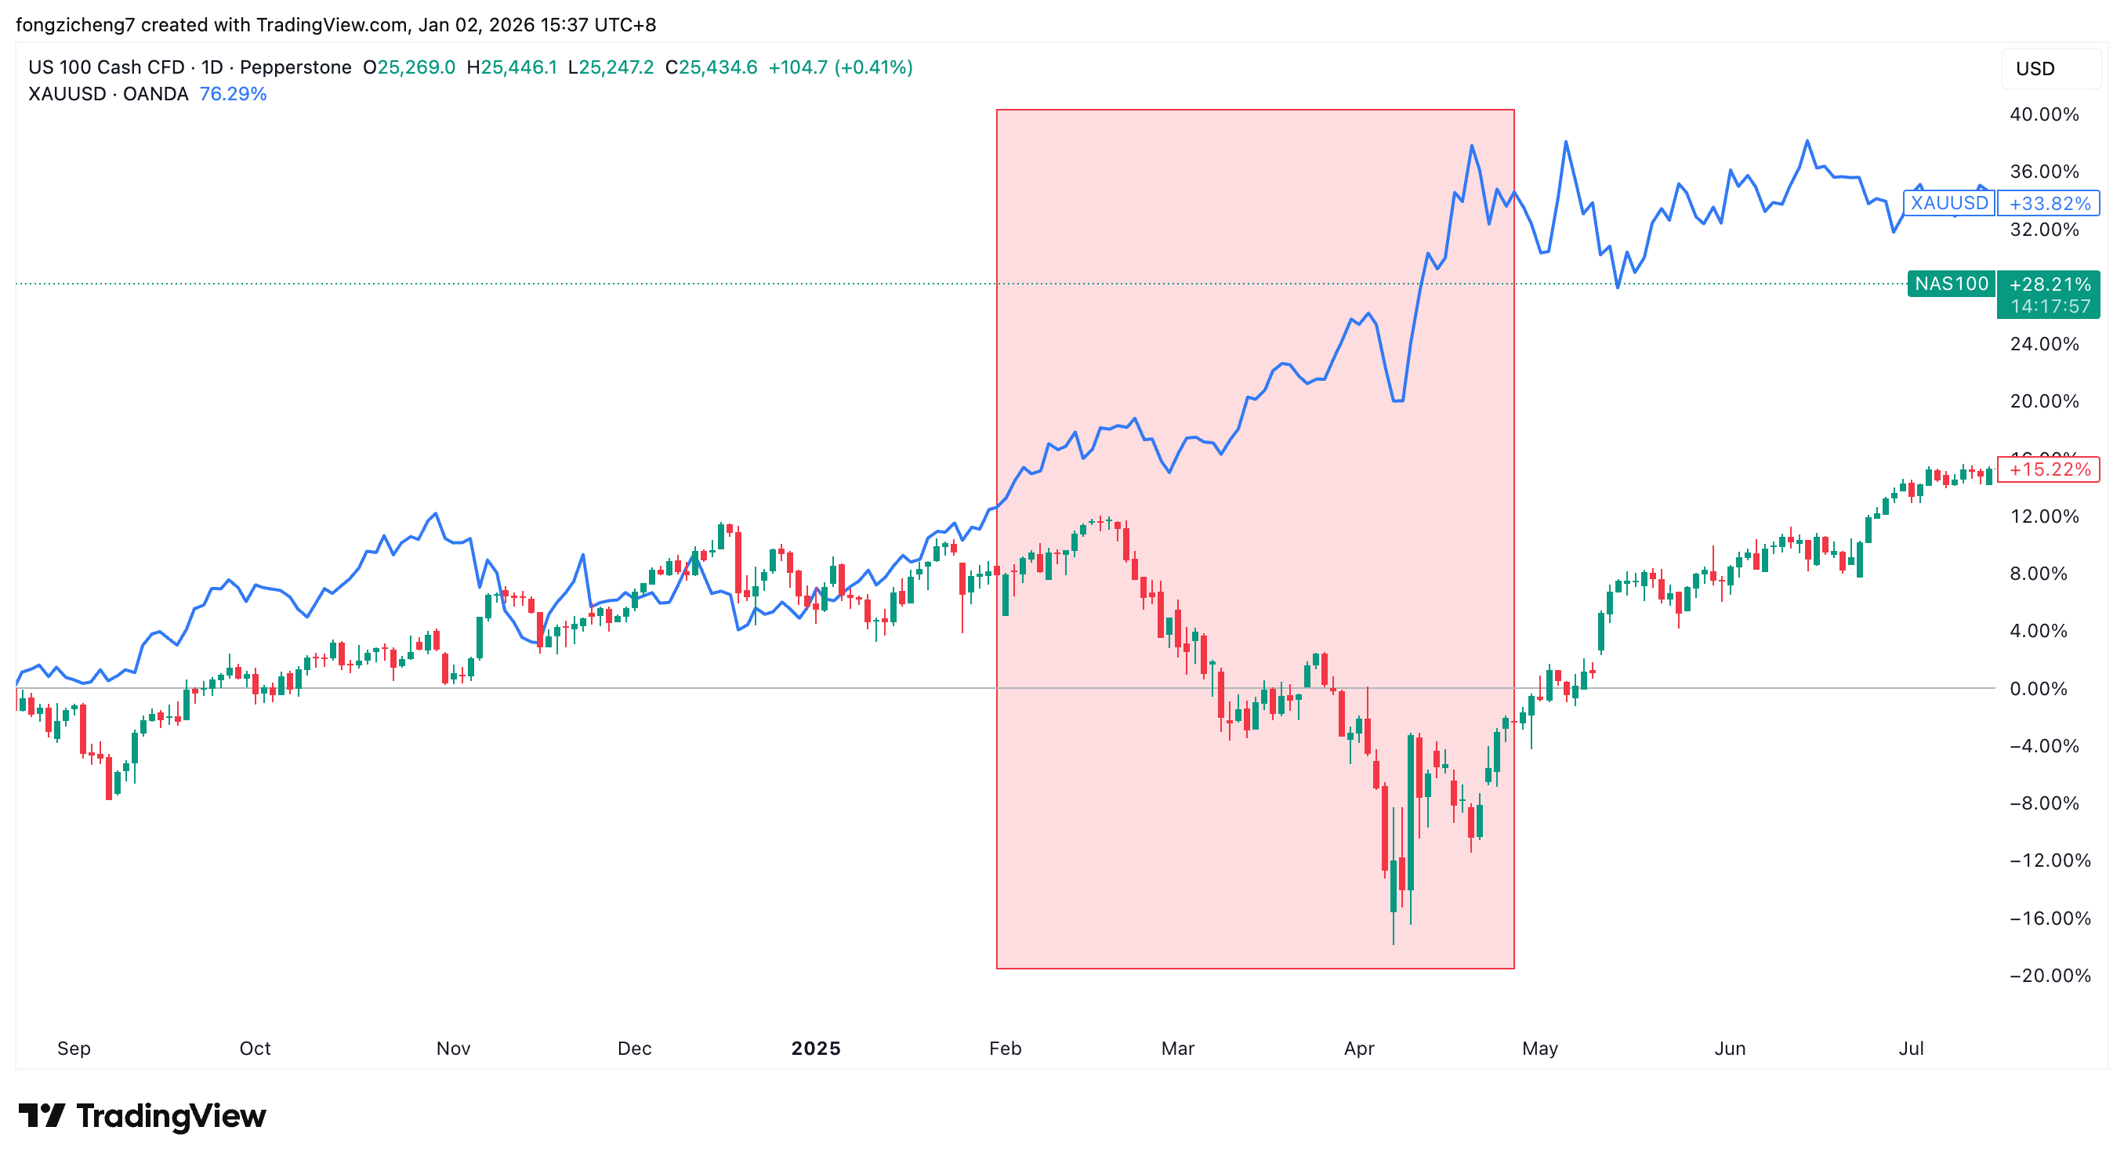
Task: Click the 40.00% label on price axis
Action: pyautogui.click(x=2044, y=114)
